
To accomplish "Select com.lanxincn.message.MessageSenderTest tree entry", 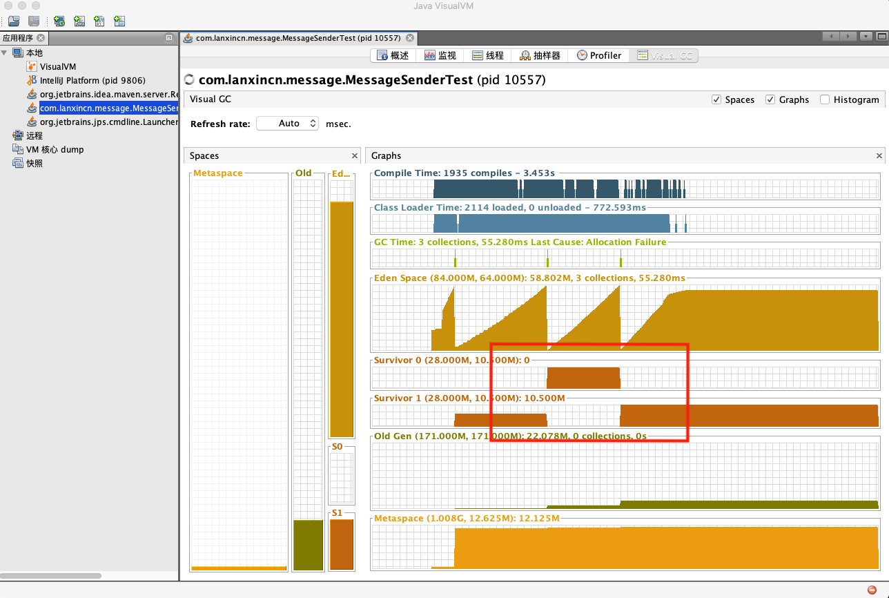I will (109, 108).
